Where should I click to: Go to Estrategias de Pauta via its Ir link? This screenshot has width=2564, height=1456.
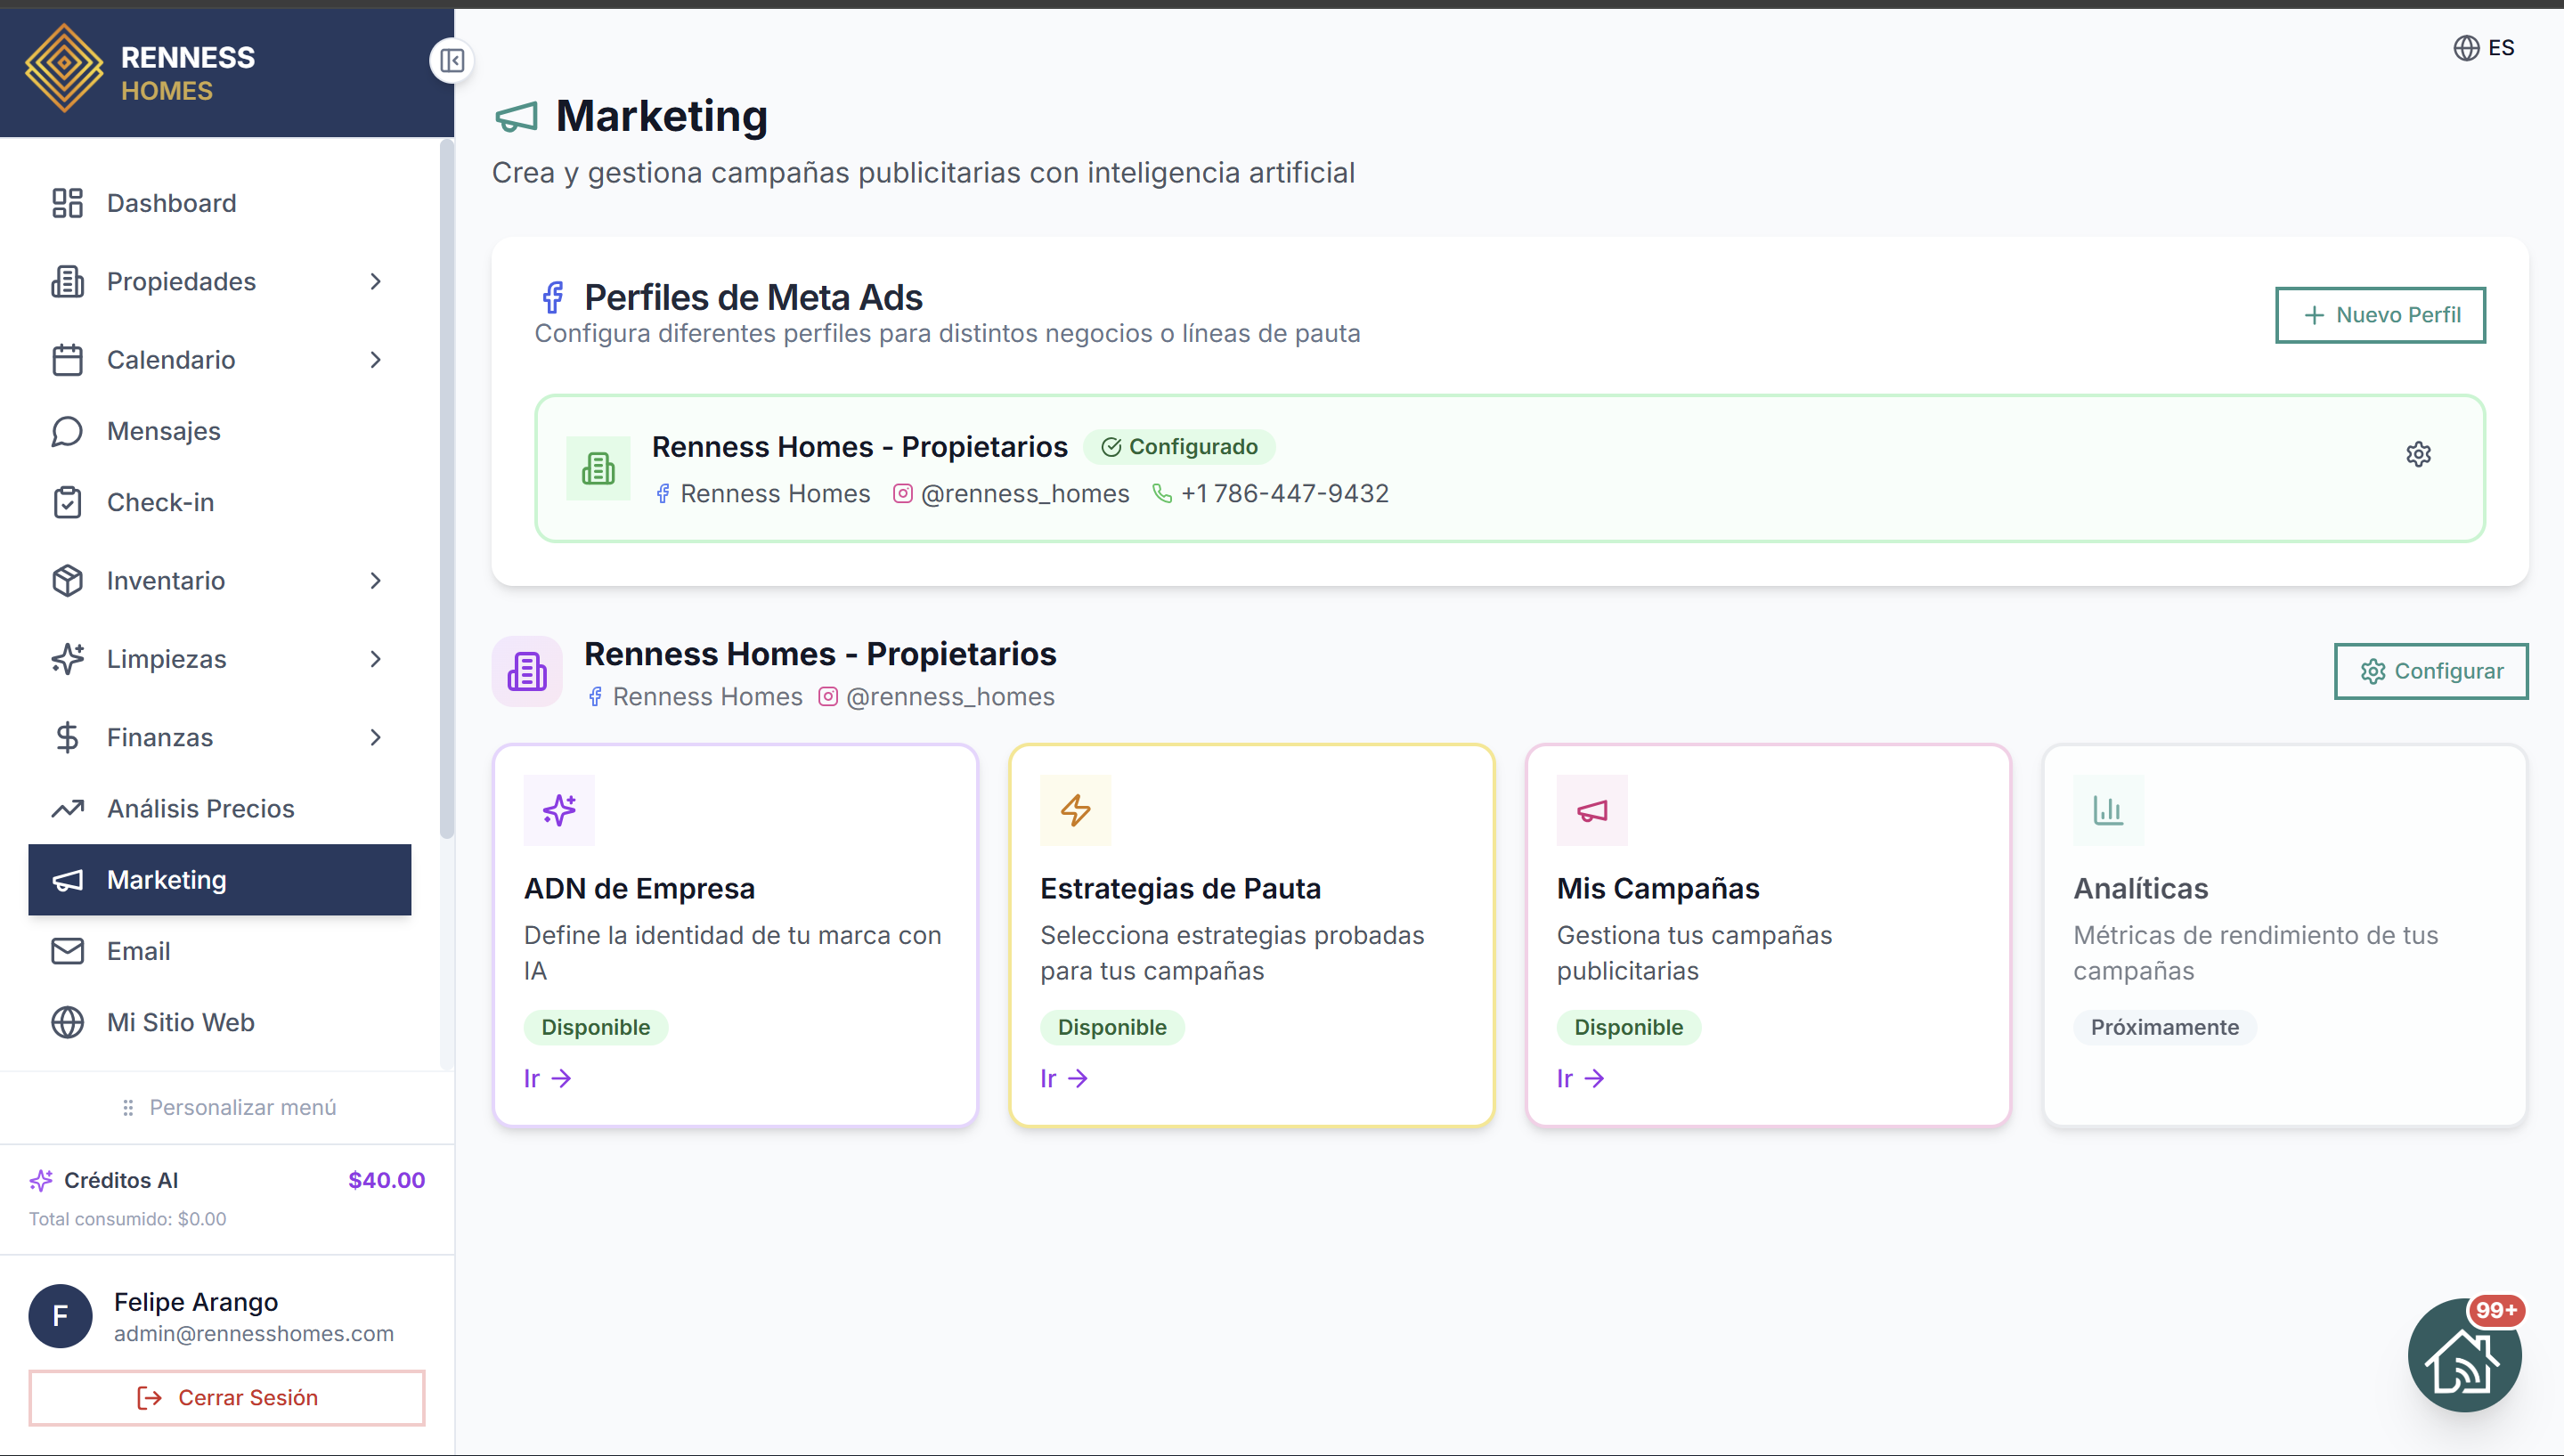click(x=1064, y=1078)
